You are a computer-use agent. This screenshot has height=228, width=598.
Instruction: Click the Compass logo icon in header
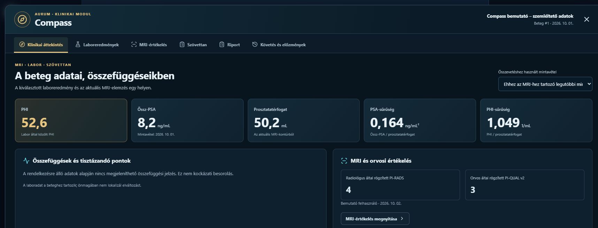(x=22, y=19)
